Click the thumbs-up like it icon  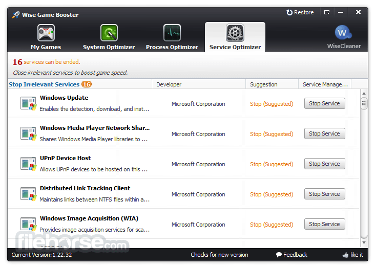(345, 255)
